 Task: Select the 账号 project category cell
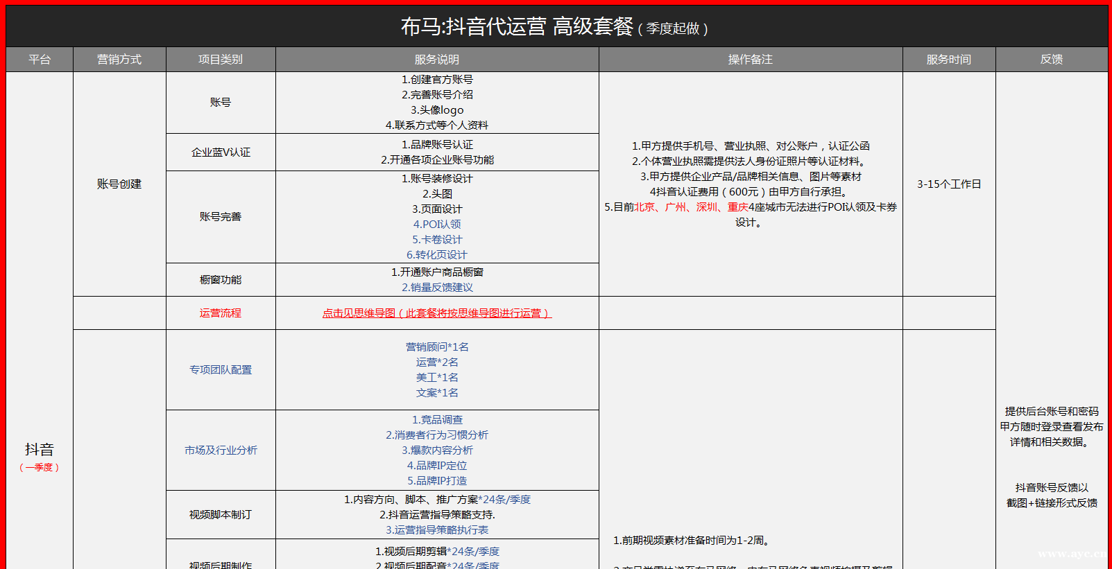coord(221,103)
